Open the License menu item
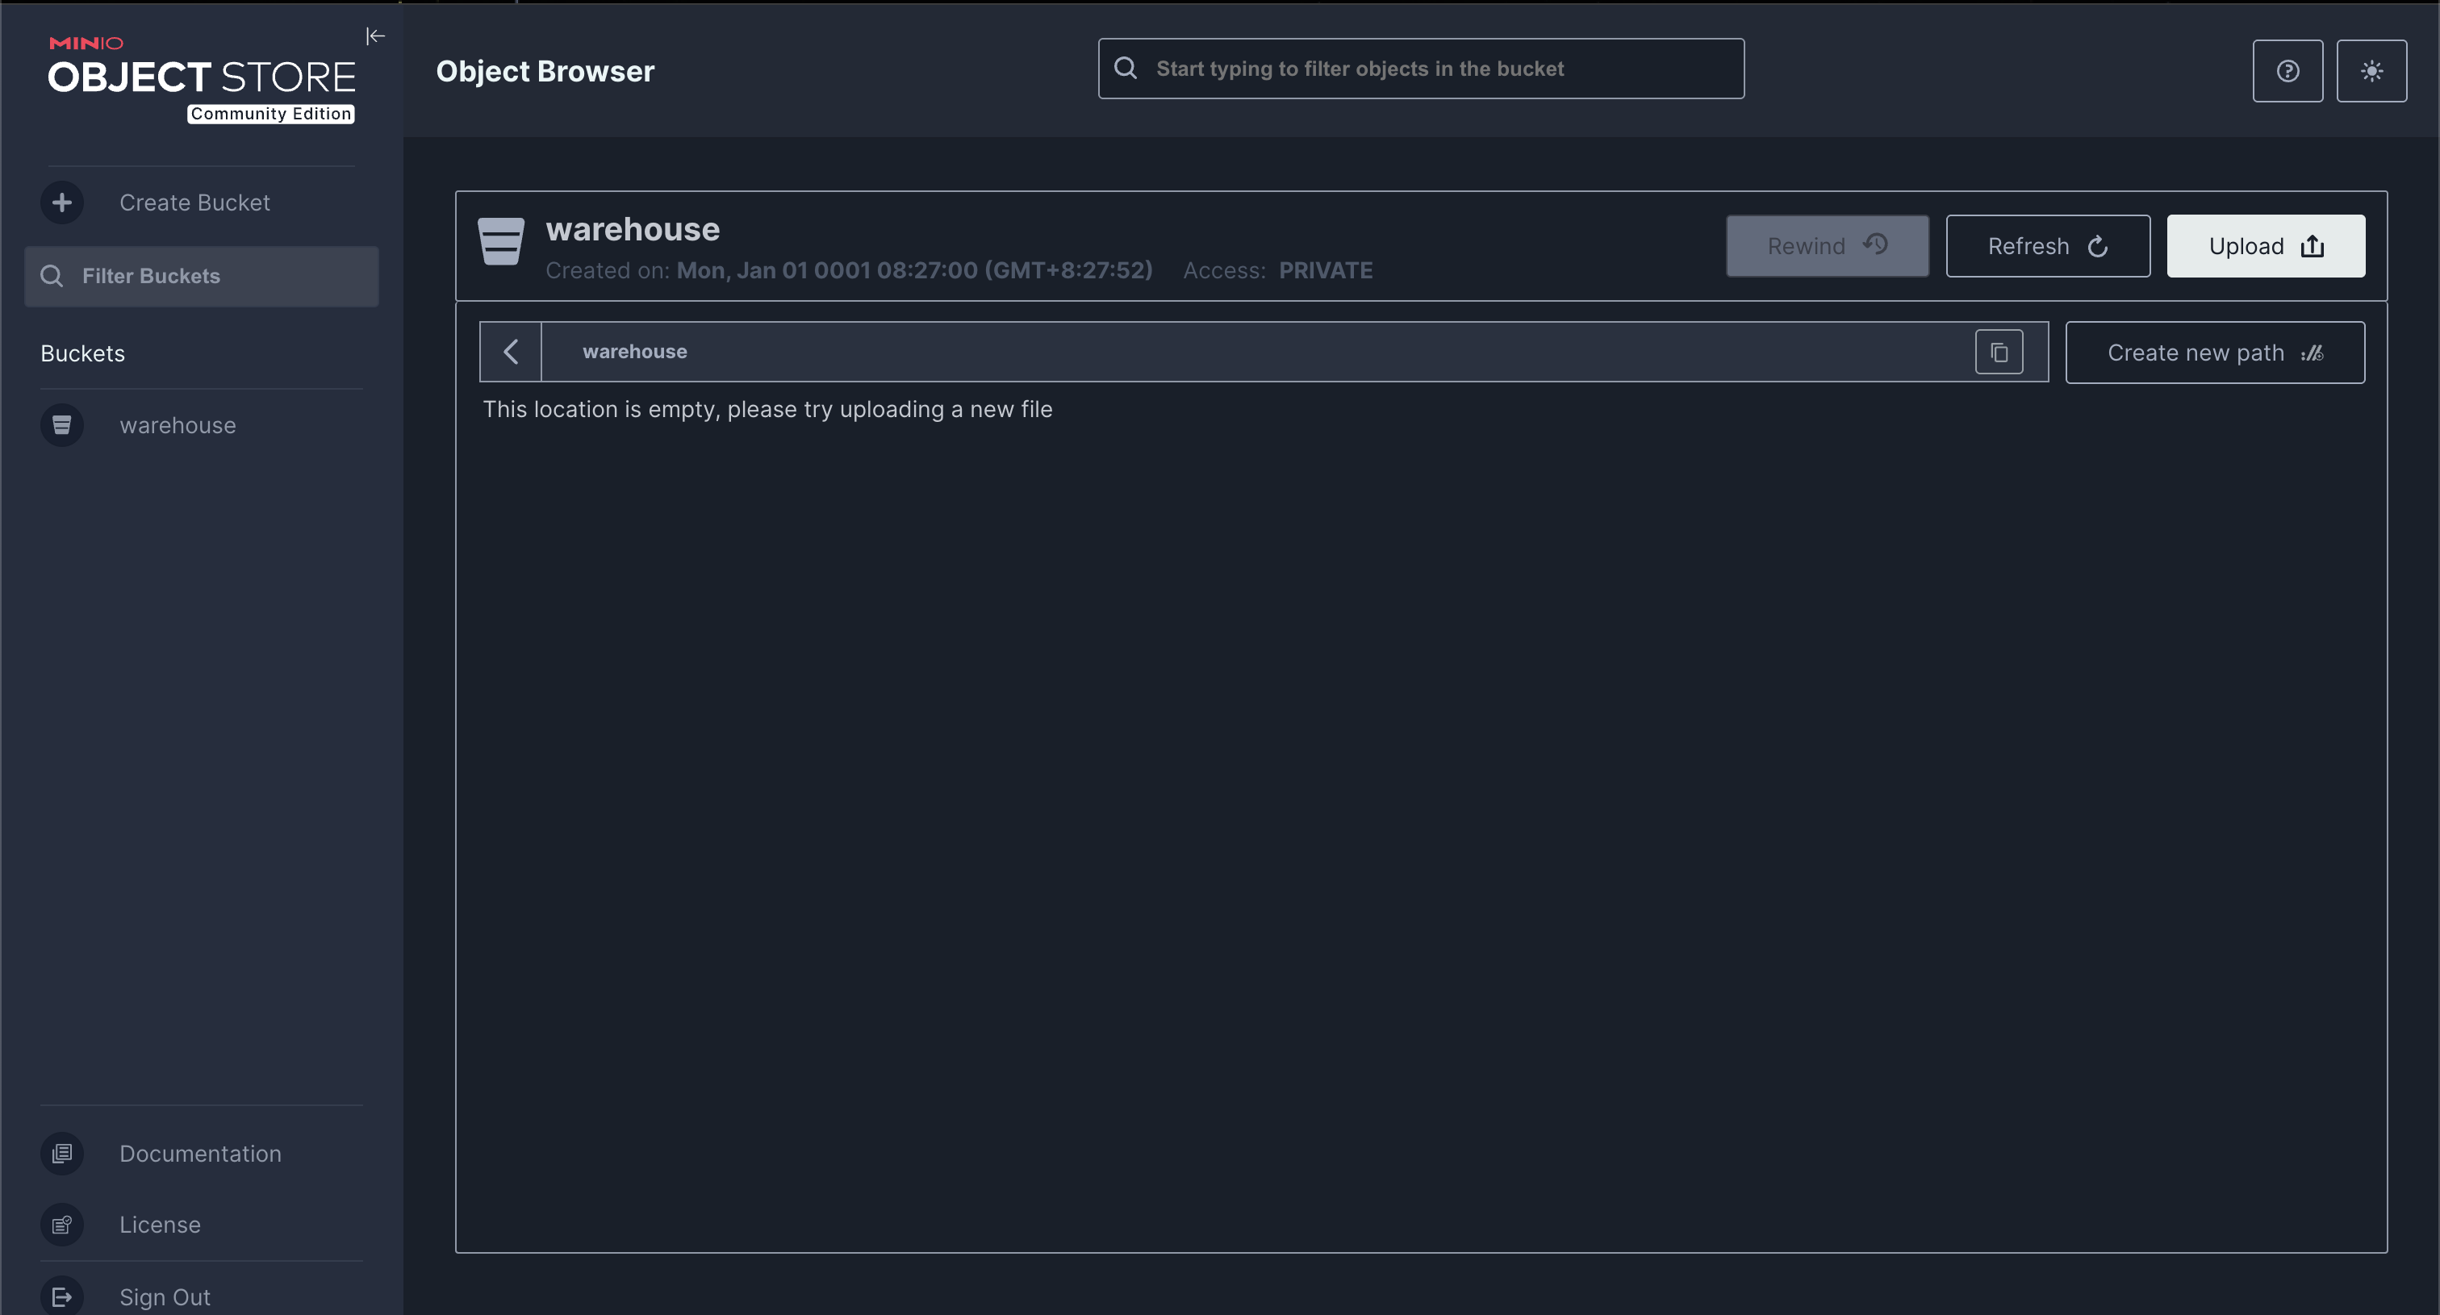The height and width of the screenshot is (1315, 2440). [159, 1224]
